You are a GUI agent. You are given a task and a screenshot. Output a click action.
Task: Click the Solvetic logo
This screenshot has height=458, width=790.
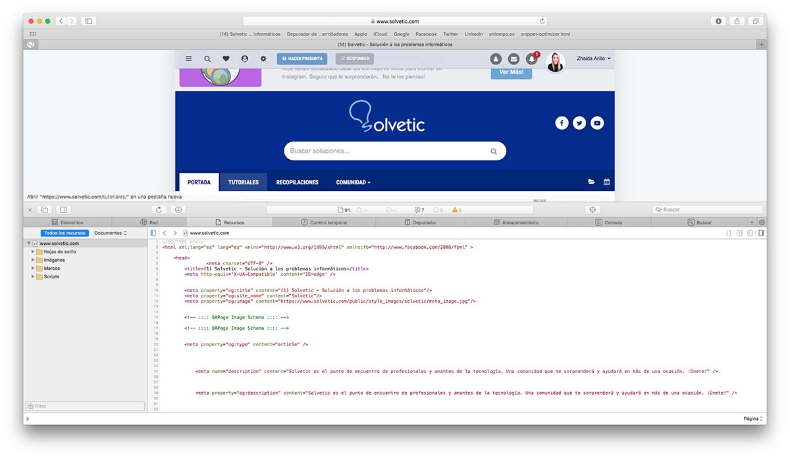[x=387, y=116]
